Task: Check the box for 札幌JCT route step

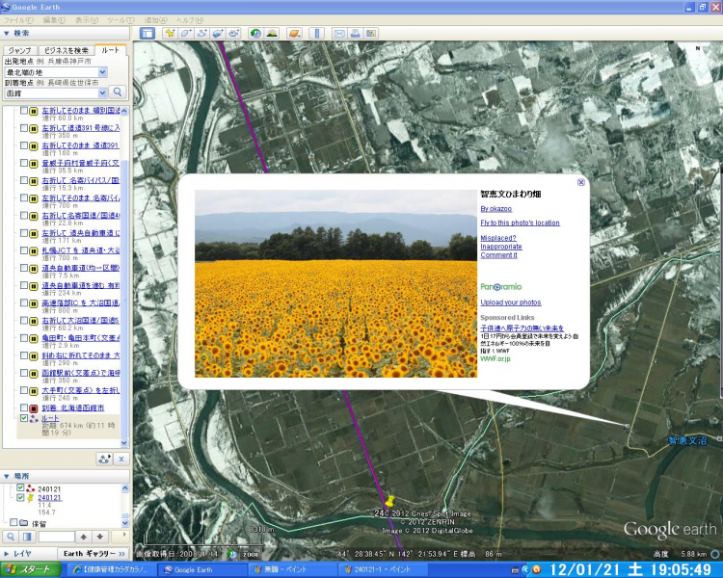Action: pos(24,250)
